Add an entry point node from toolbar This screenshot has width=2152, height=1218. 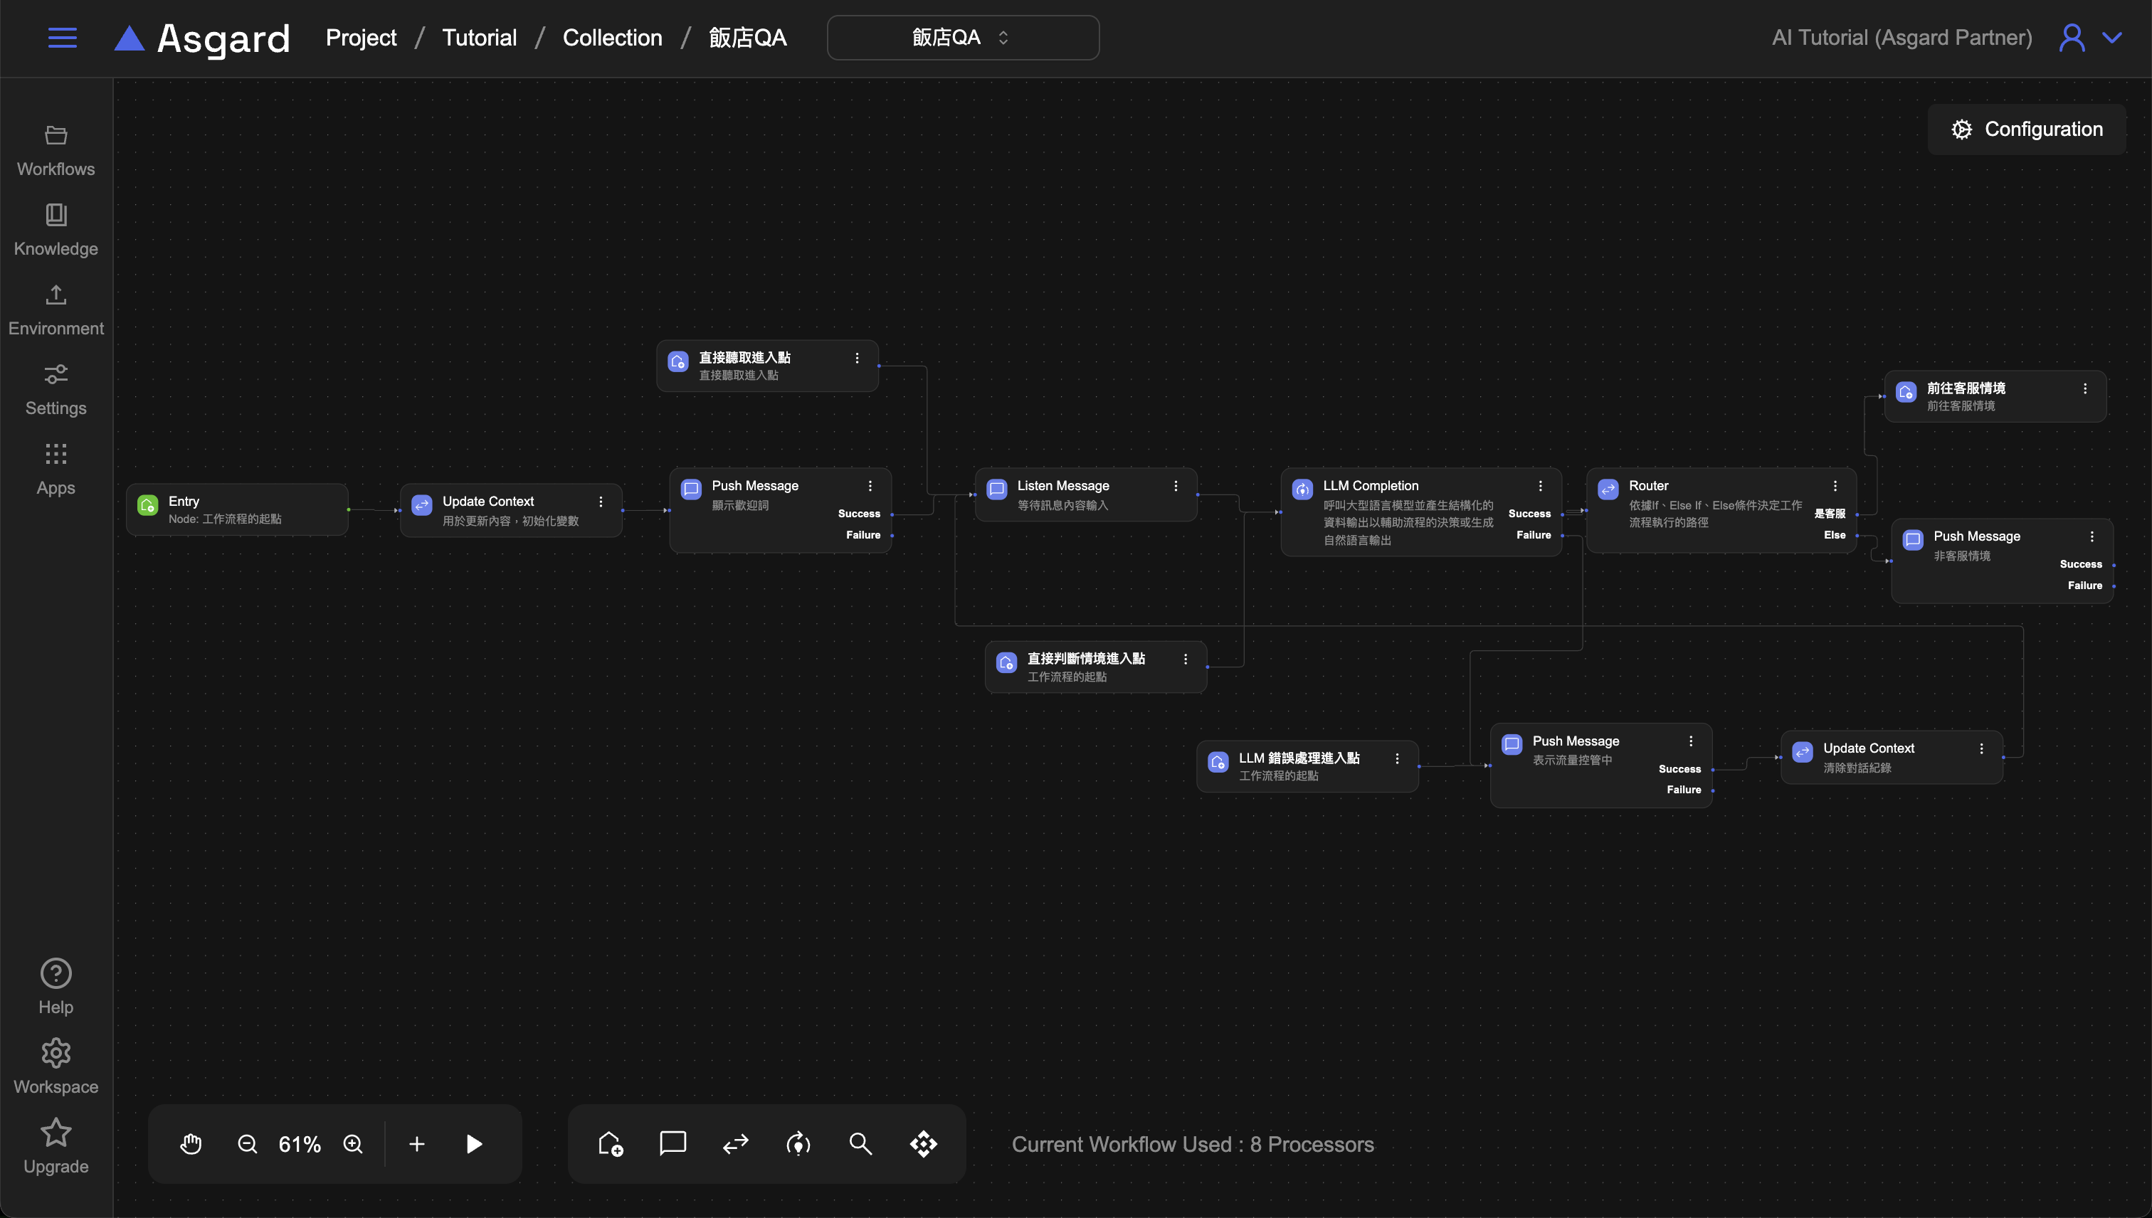610,1143
